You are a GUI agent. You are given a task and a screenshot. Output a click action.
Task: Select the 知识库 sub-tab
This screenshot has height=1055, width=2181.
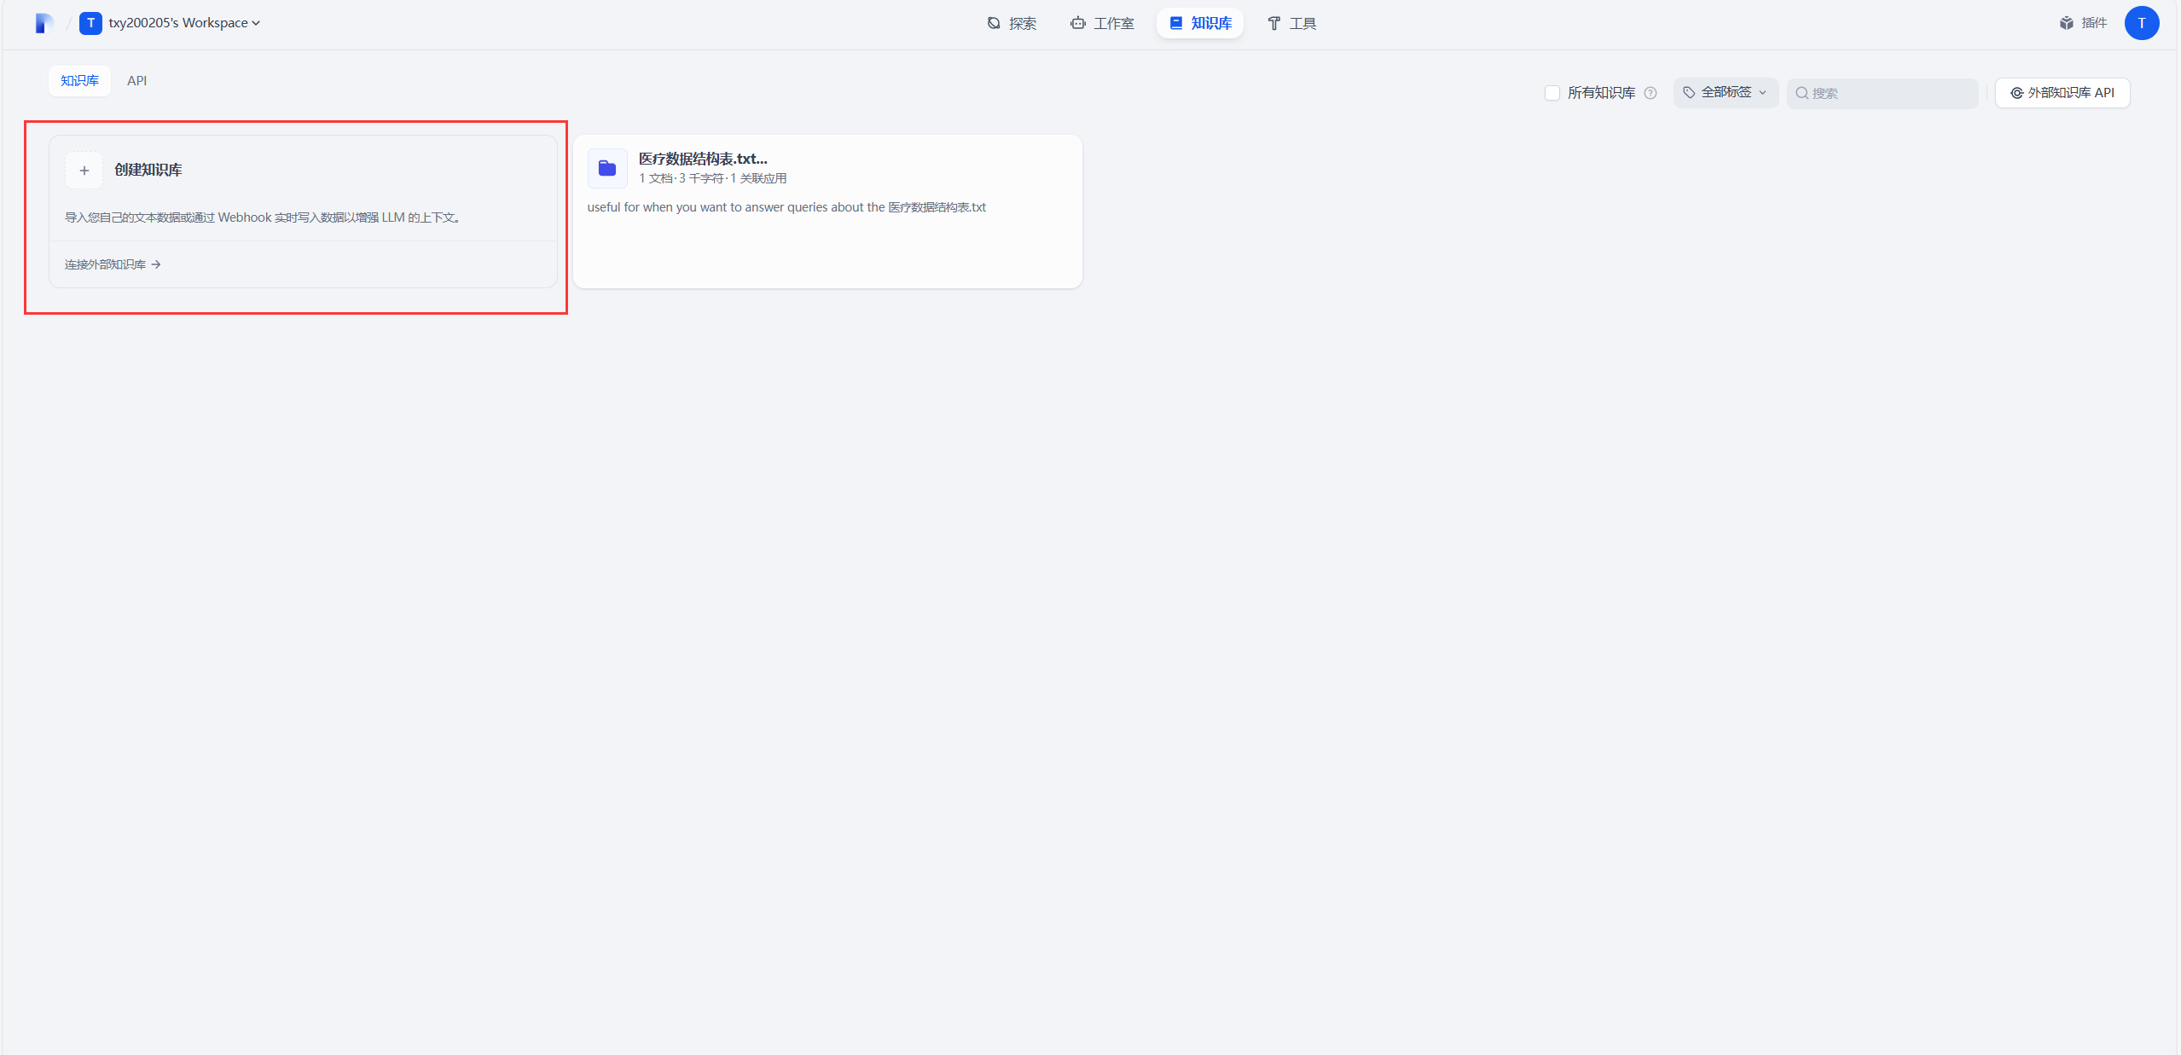[79, 81]
